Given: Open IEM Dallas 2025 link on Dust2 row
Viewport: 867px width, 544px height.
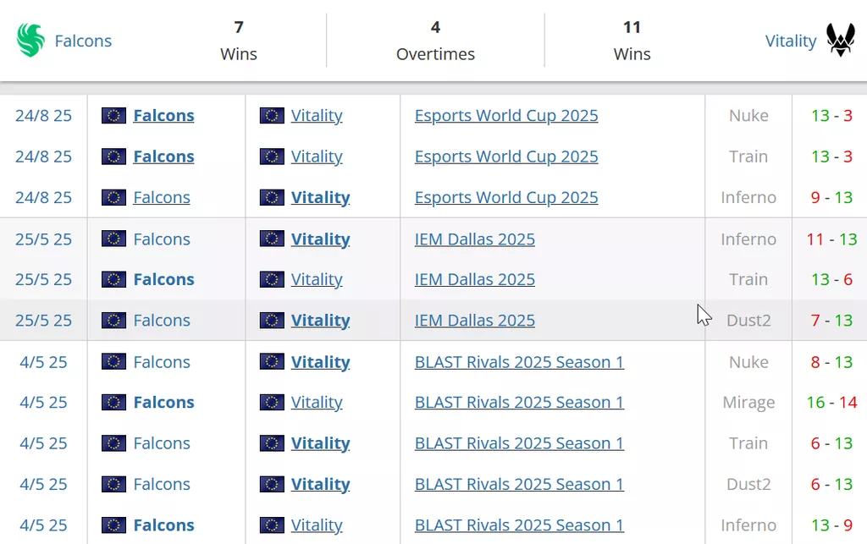Looking at the screenshot, I should [x=474, y=321].
